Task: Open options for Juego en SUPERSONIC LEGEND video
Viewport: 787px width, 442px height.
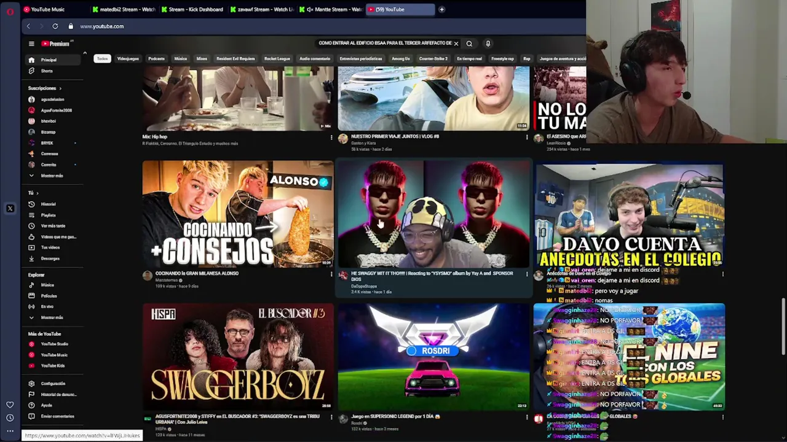Action: tap(527, 417)
